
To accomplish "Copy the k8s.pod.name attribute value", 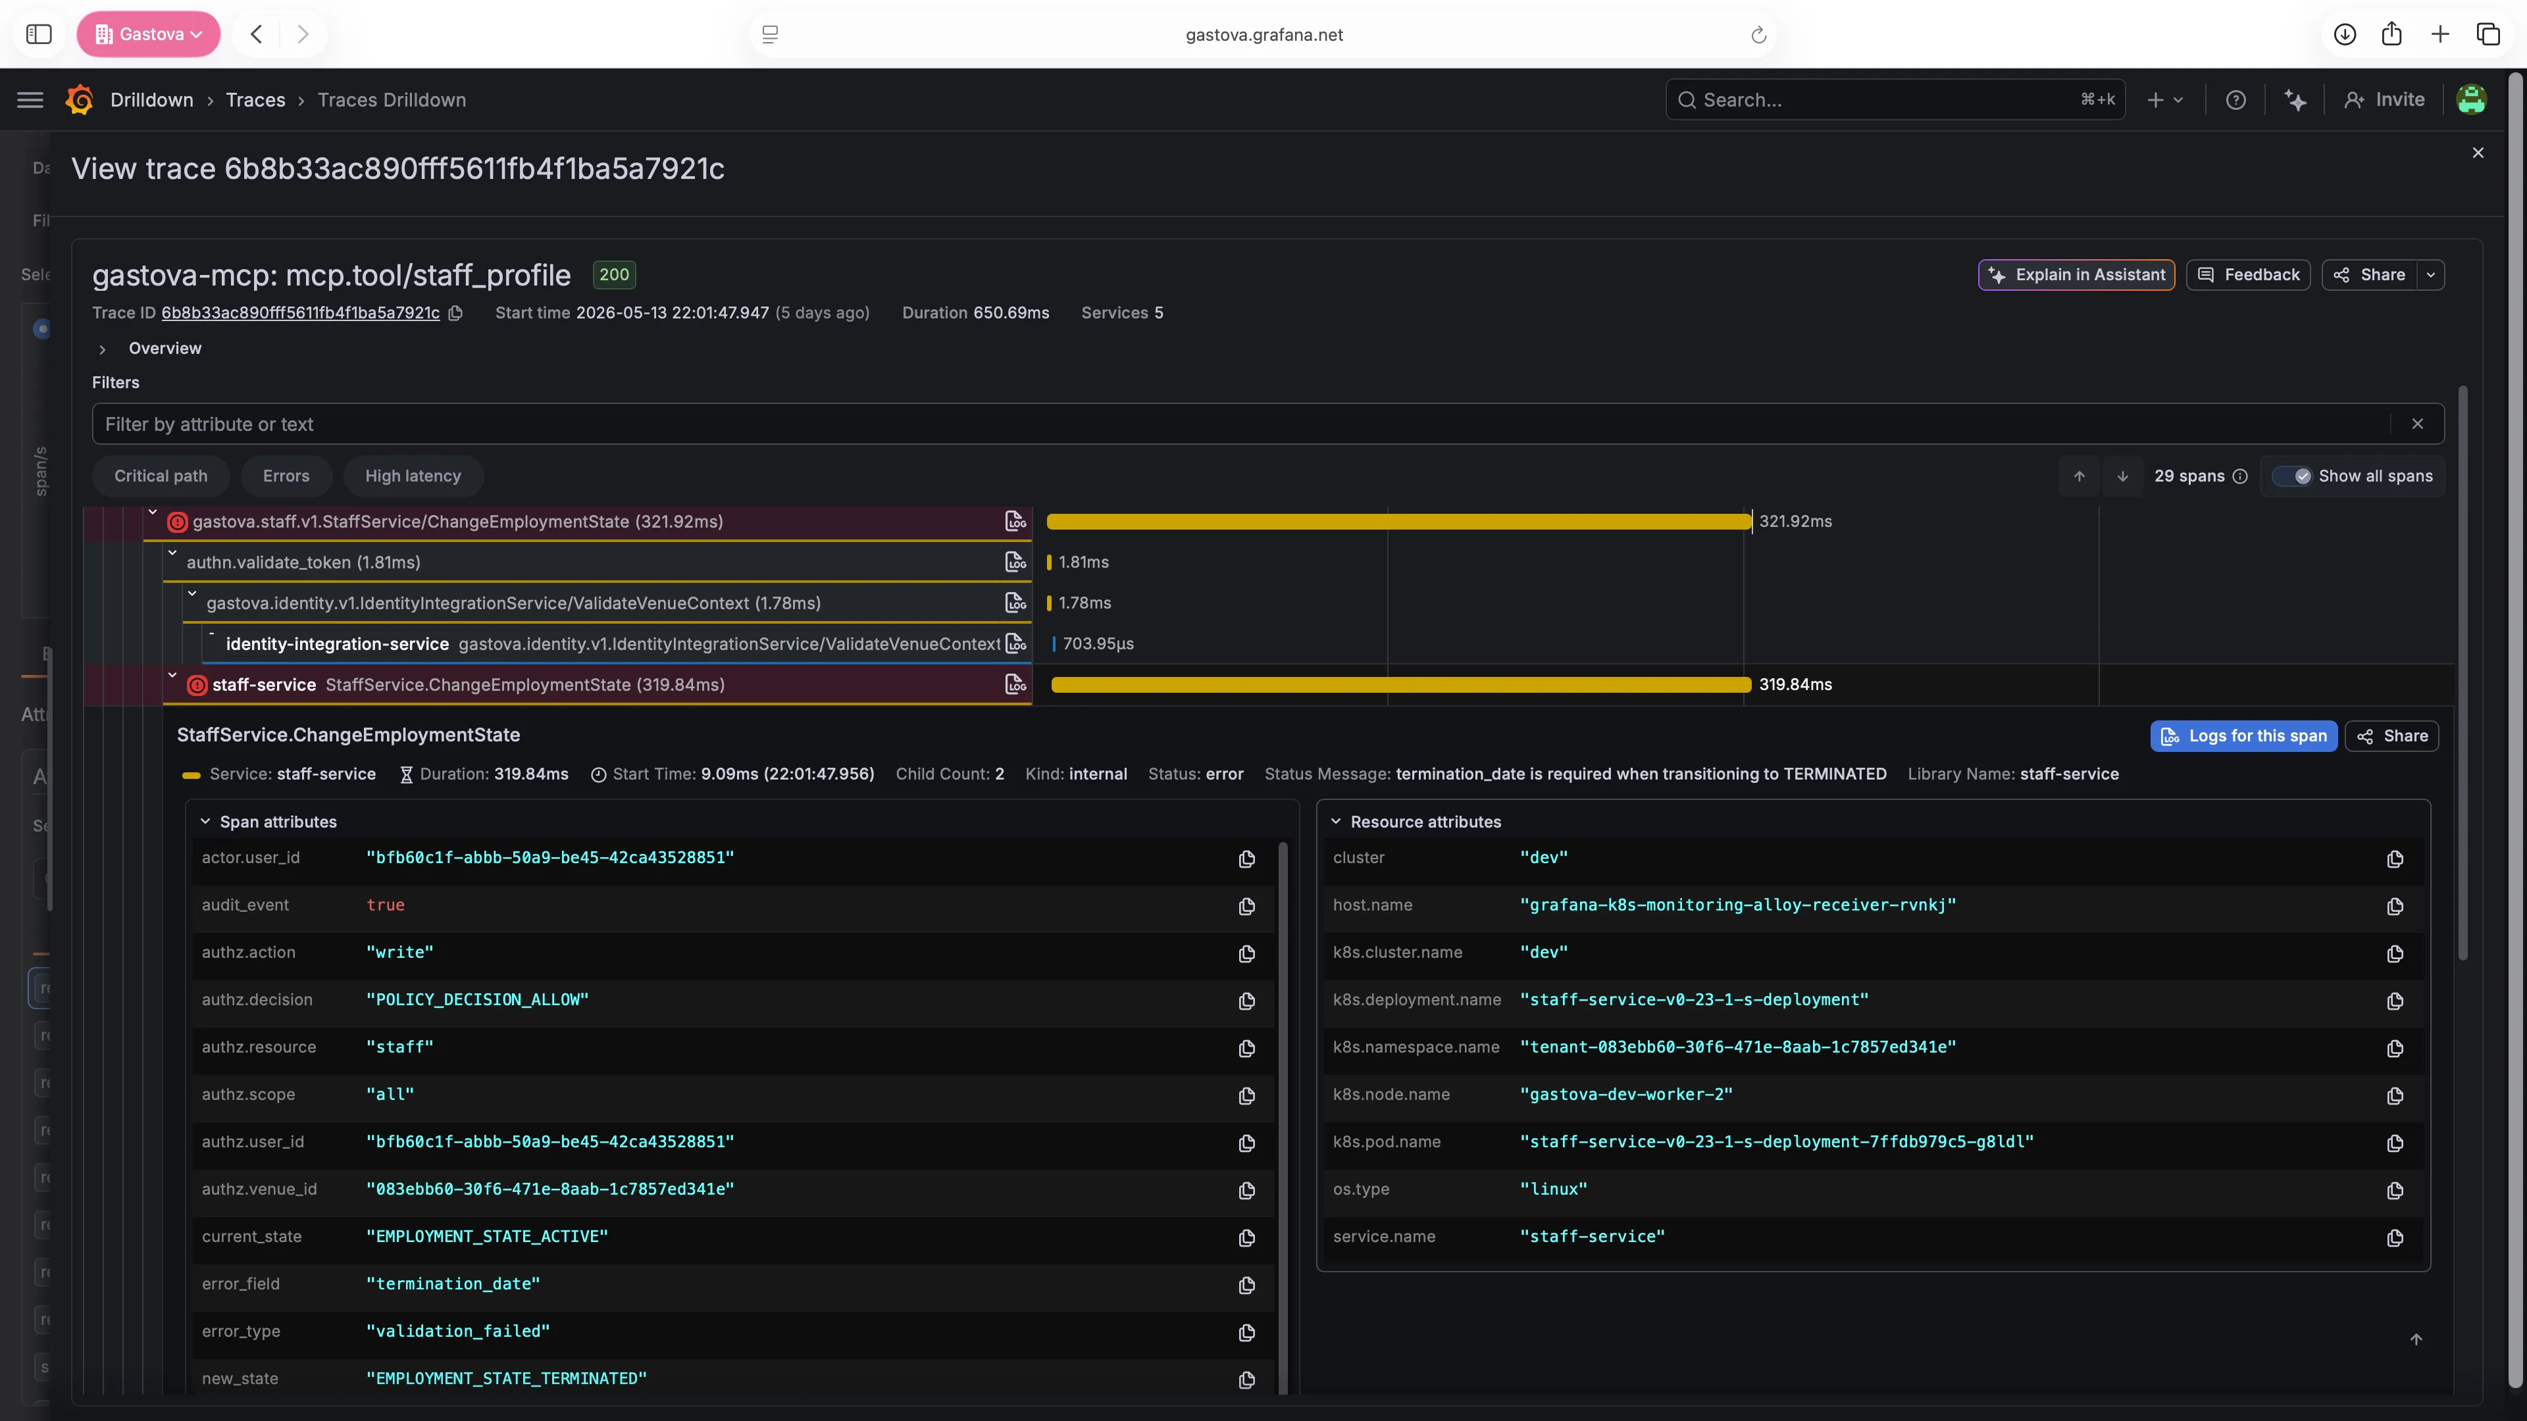I will coord(2395,1143).
